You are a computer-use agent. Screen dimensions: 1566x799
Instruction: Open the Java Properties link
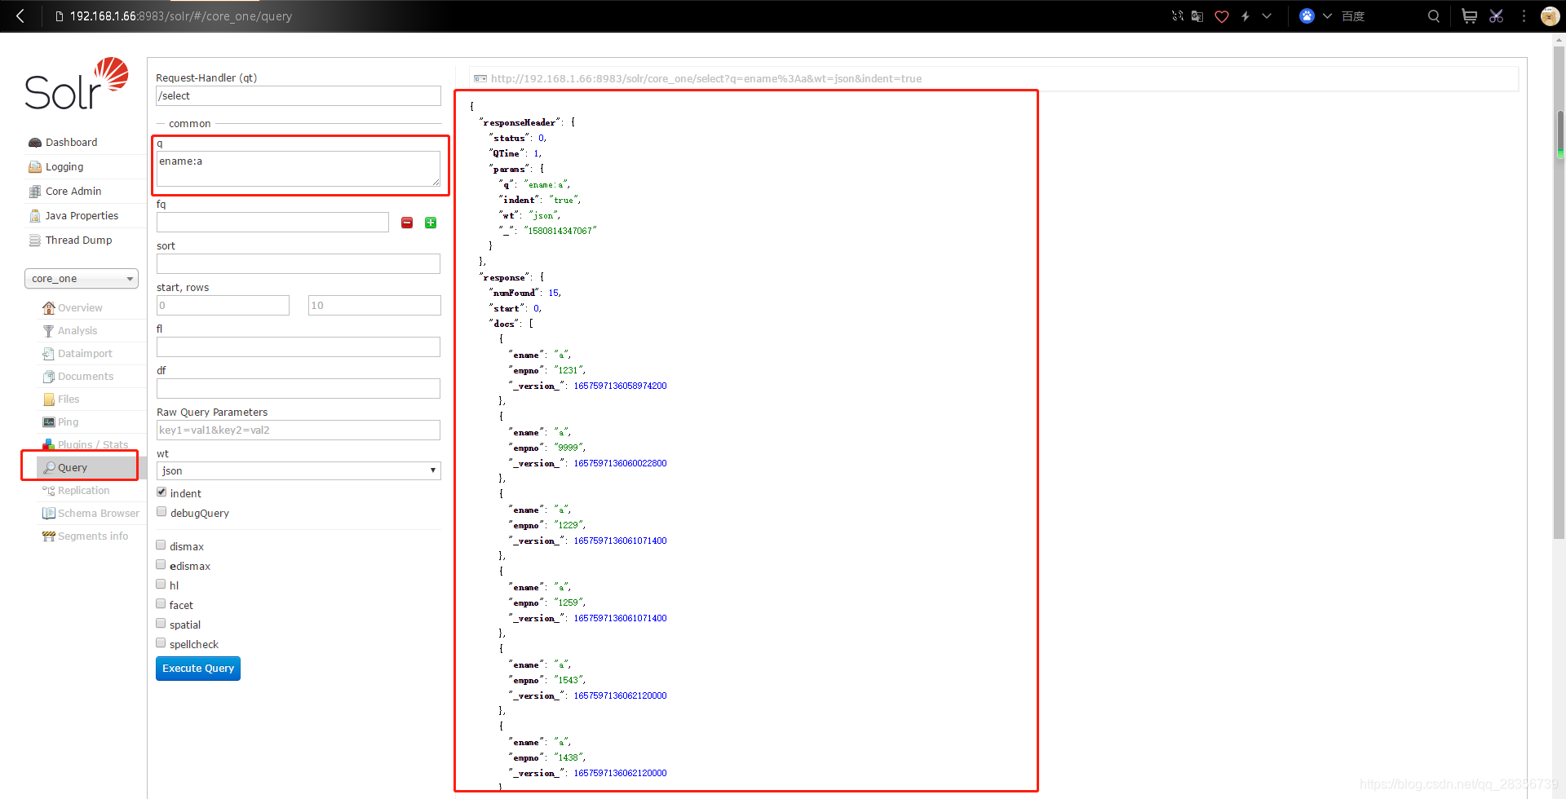click(x=82, y=216)
